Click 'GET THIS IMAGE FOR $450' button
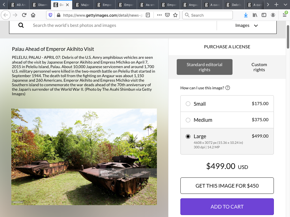This screenshot has height=217, width=290. pos(227,186)
